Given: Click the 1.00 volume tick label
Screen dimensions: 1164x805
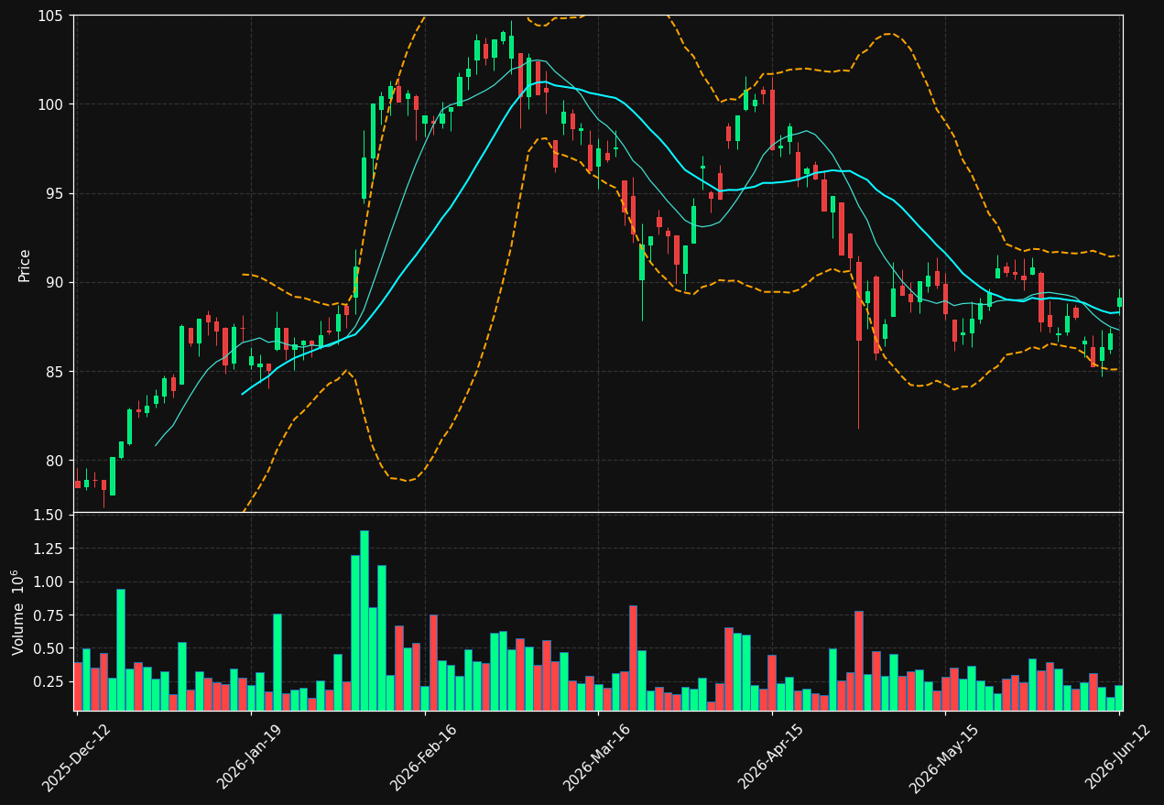Looking at the screenshot, I should pyautogui.click(x=48, y=582).
